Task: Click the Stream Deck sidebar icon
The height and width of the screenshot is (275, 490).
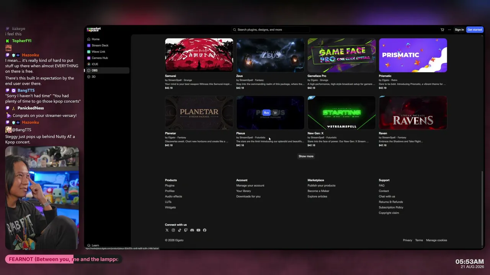Action: [x=89, y=45]
